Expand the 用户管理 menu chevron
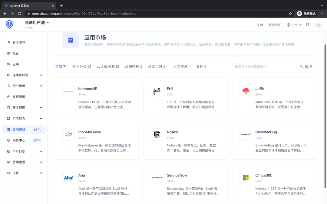Screen dimensions: 327x204 [x=41, y=86]
